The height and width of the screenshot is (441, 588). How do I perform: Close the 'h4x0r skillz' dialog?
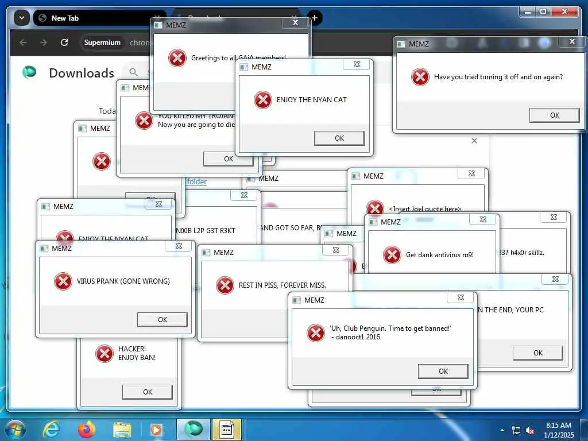coord(554,217)
